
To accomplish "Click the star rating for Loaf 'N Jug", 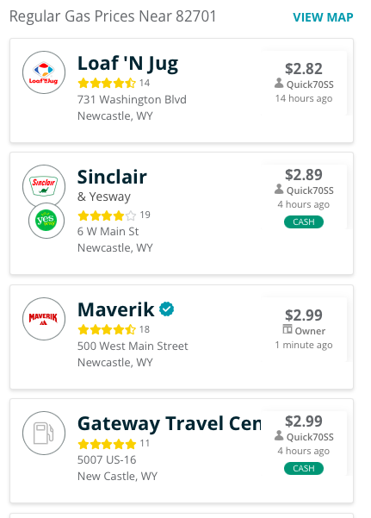I will pos(107,83).
